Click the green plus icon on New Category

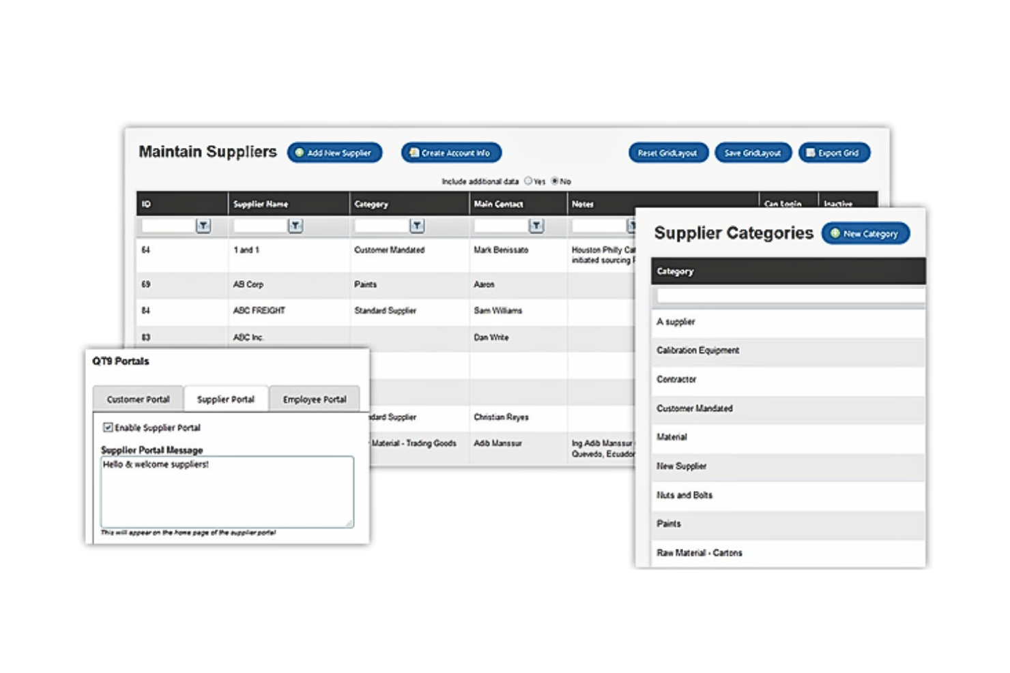click(835, 233)
